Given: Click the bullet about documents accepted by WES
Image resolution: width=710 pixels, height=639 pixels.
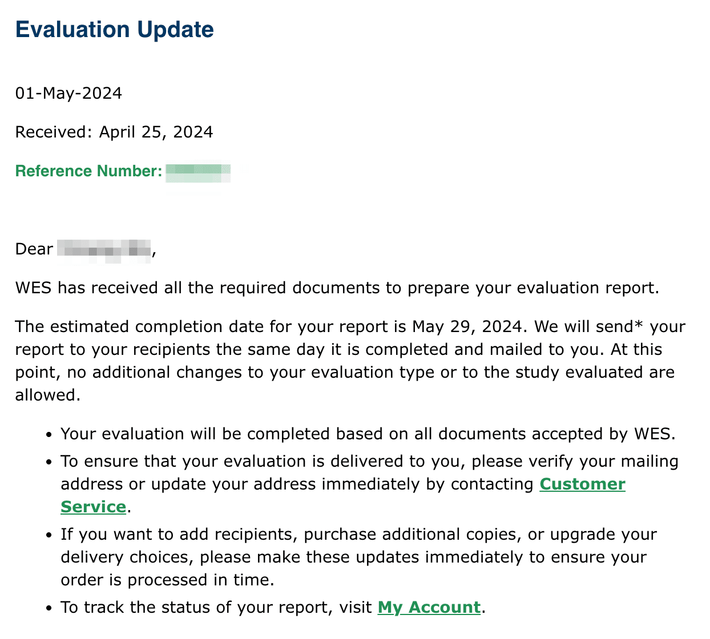Looking at the screenshot, I should pyautogui.click(x=368, y=434).
